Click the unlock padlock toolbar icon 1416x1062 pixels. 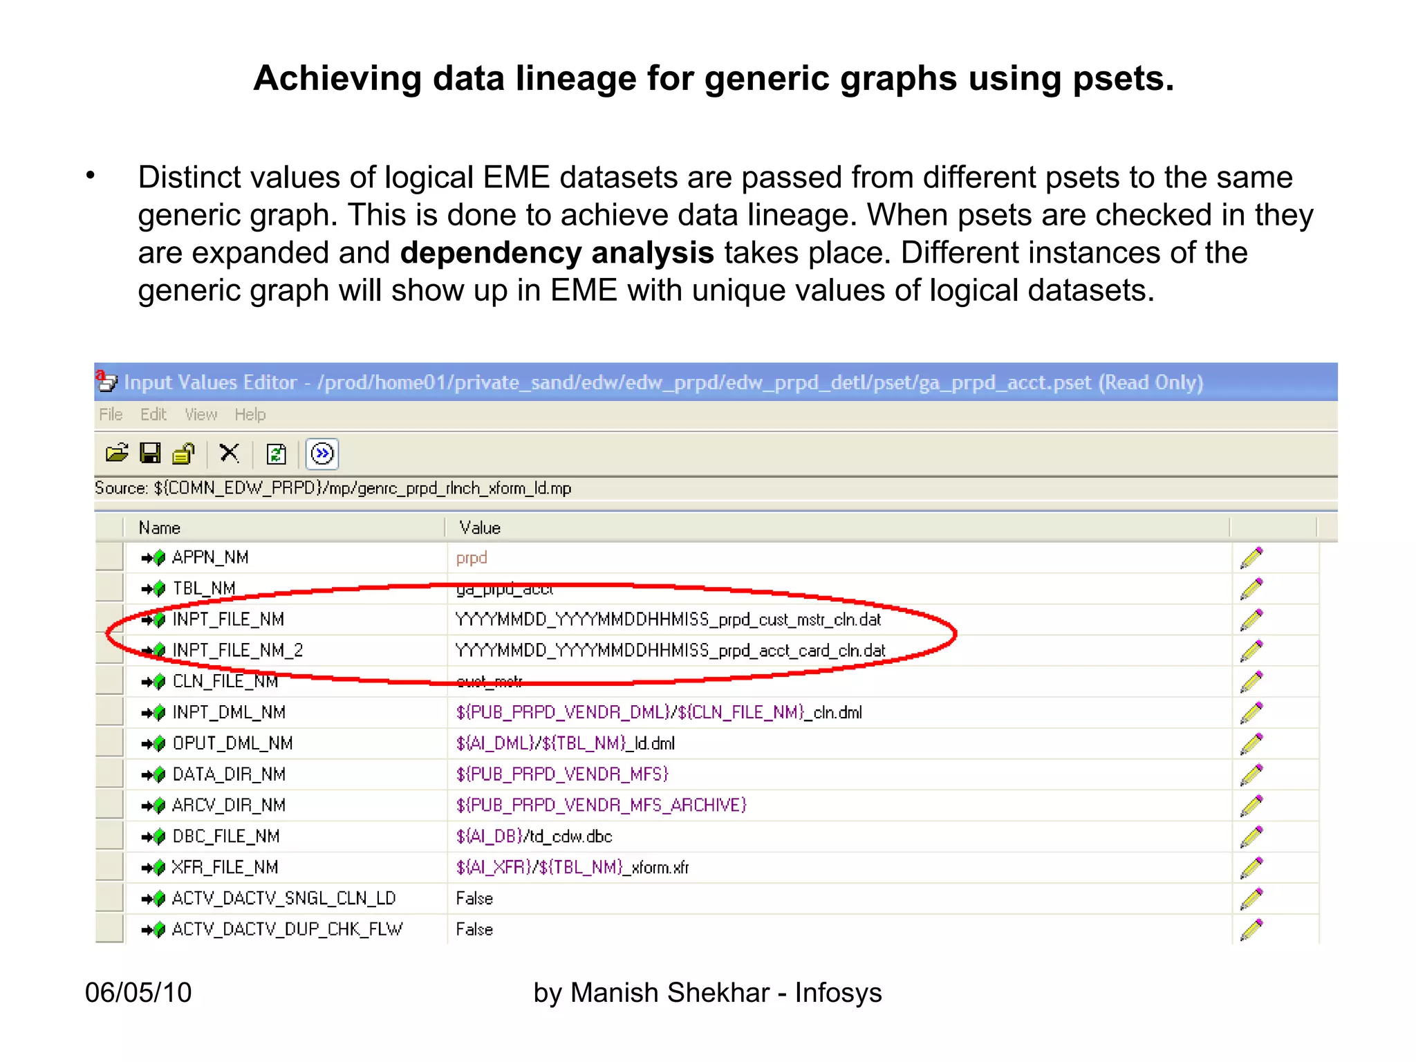pyautogui.click(x=184, y=454)
